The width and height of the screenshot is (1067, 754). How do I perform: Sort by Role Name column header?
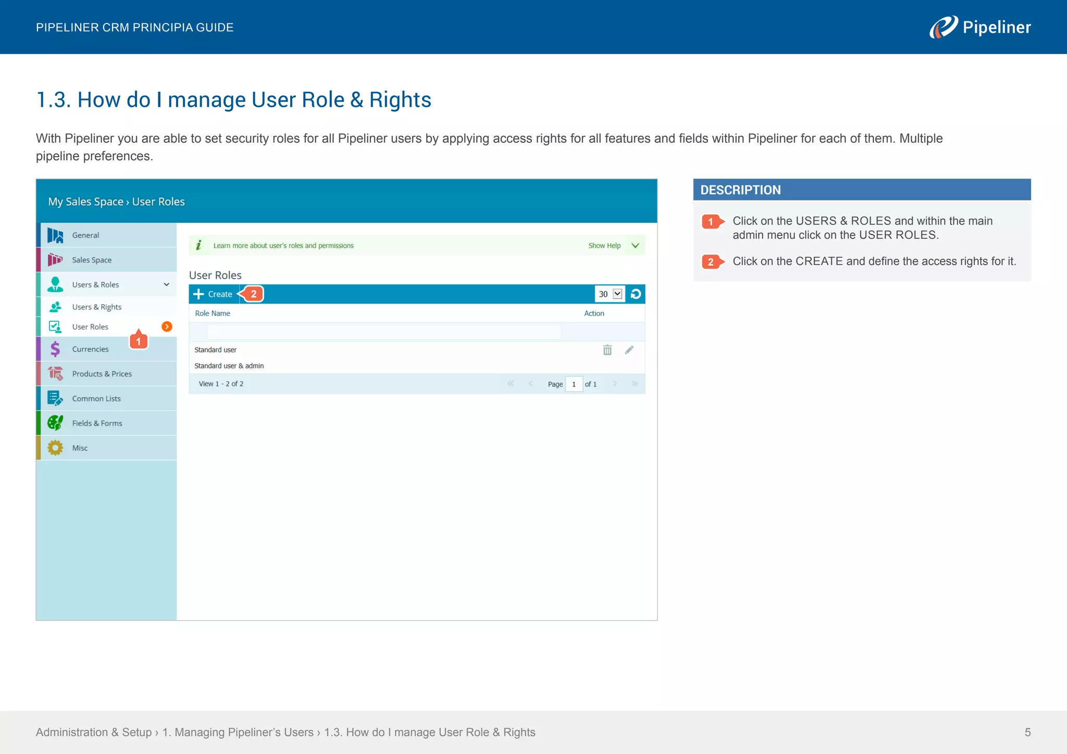click(213, 313)
